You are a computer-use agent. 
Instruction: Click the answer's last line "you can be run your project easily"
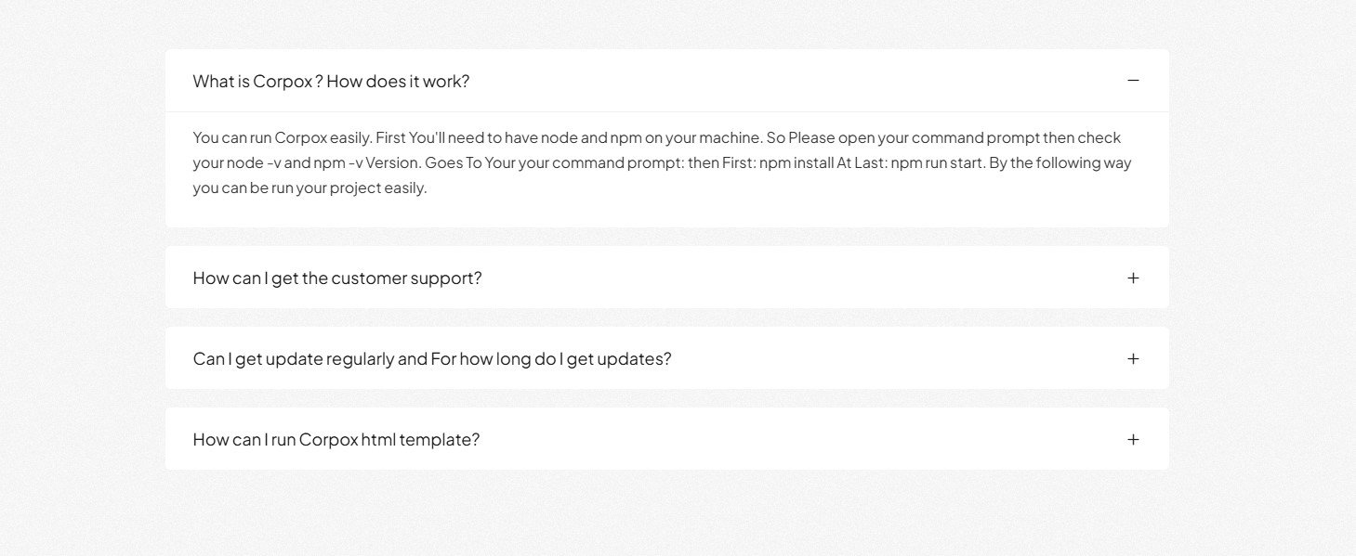point(309,188)
